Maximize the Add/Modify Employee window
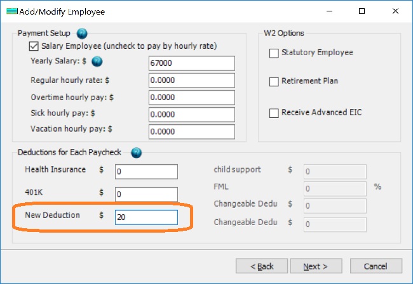This screenshot has width=413, height=284. (x=362, y=11)
